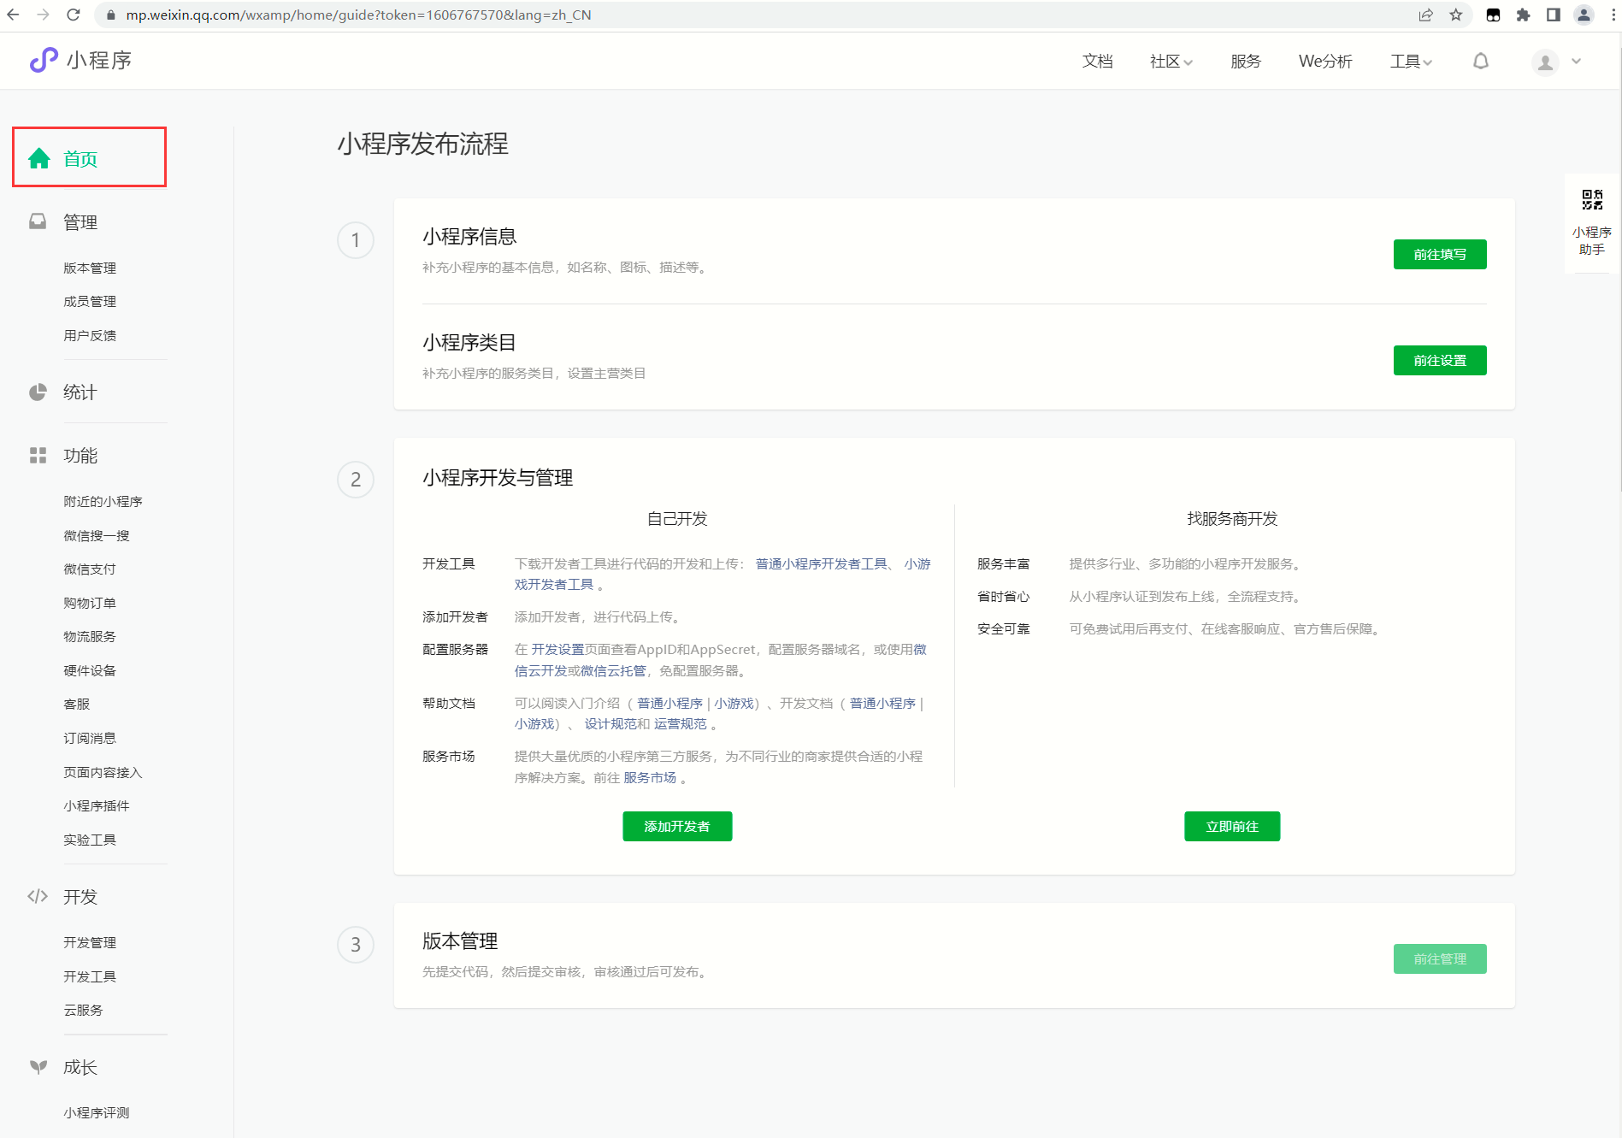Click the 功能 grid icon in sidebar
1622x1138 pixels.
[38, 455]
